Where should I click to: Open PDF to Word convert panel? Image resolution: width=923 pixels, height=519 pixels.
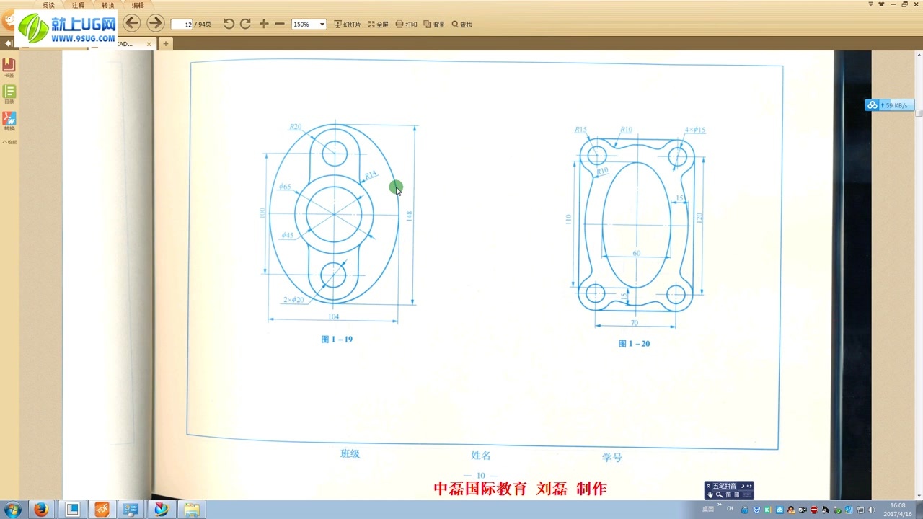click(x=9, y=120)
